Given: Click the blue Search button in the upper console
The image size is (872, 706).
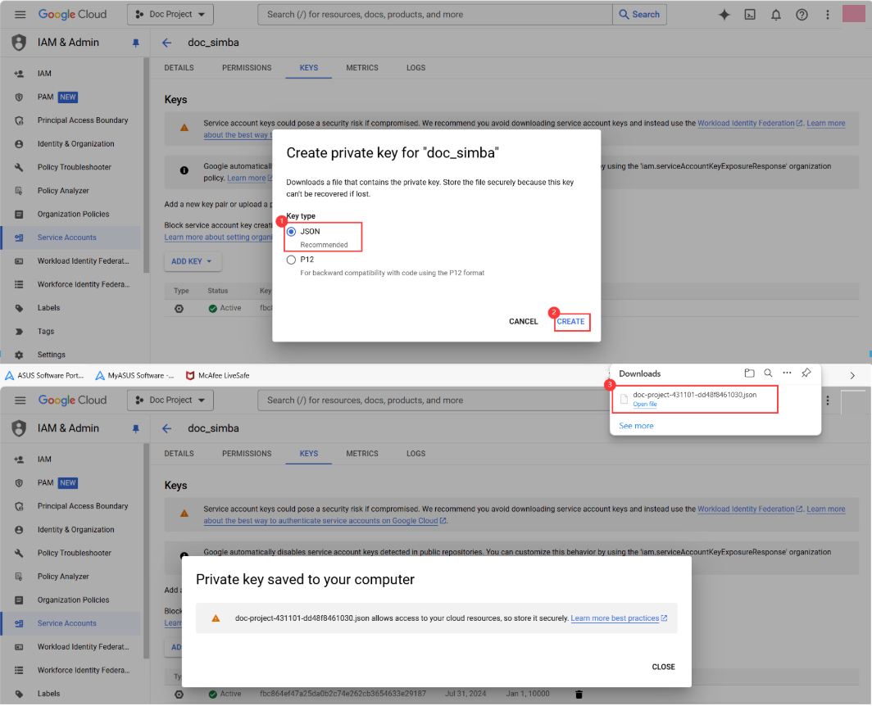Looking at the screenshot, I should [x=639, y=15].
